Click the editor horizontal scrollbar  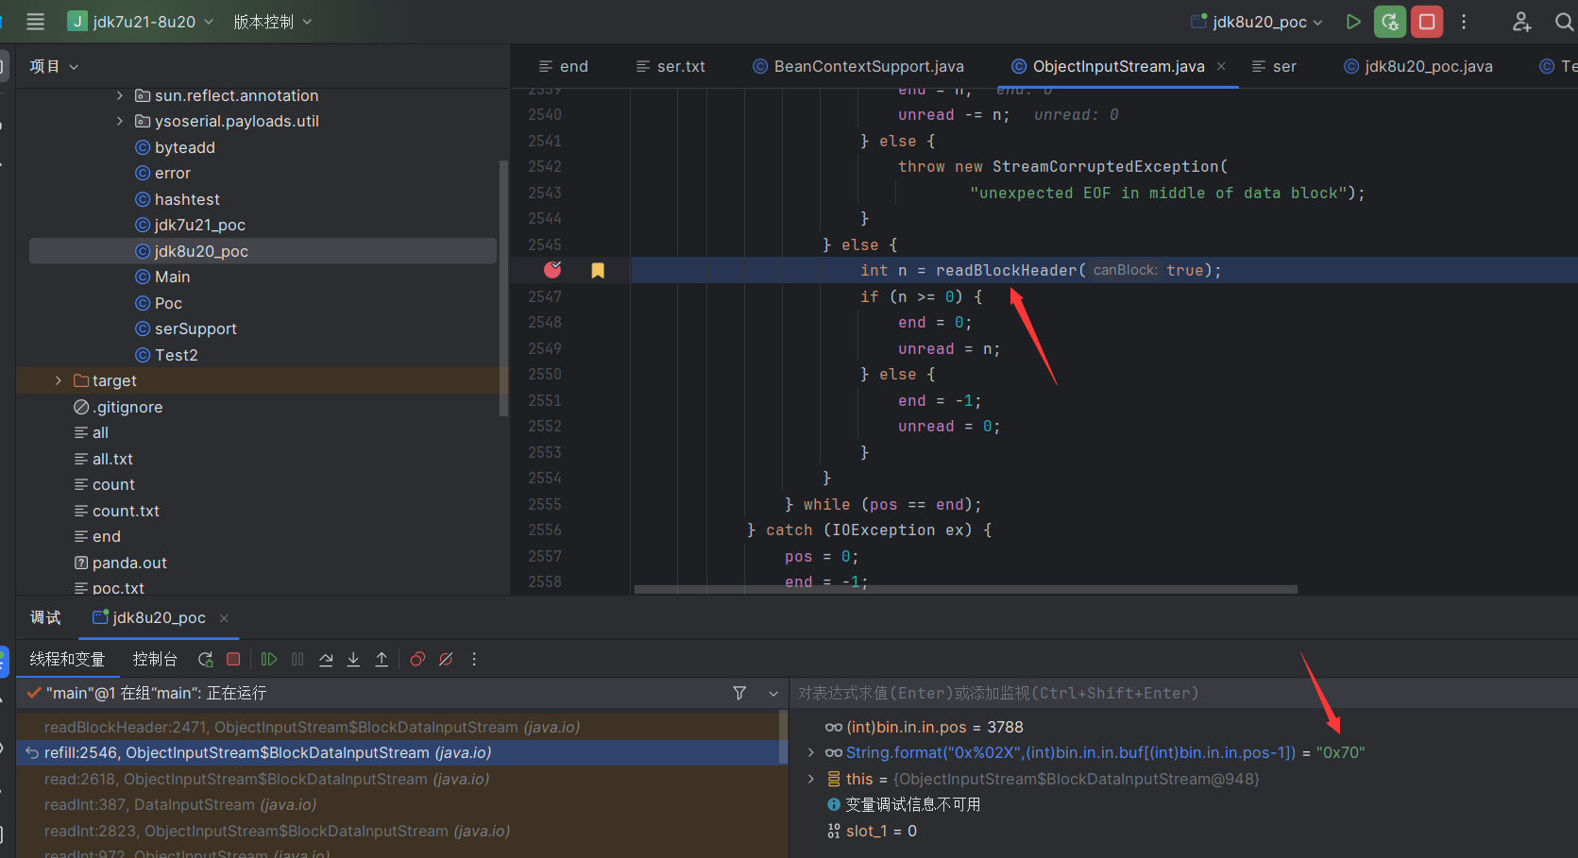tap(965, 589)
